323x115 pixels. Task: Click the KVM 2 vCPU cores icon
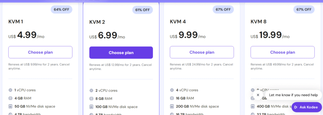91,90
